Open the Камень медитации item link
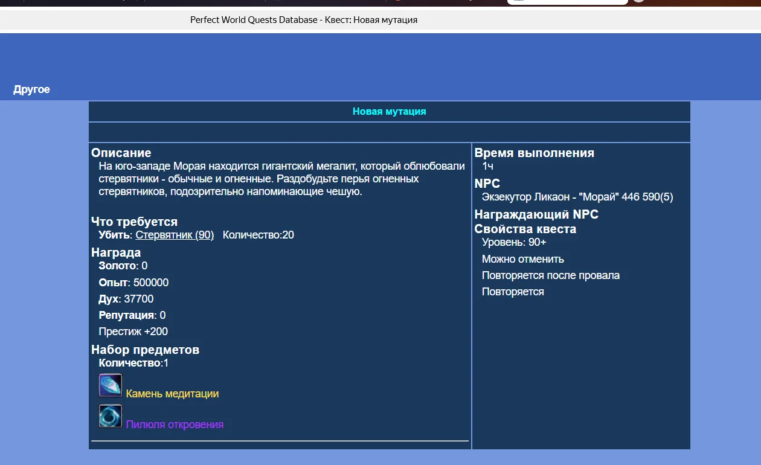The height and width of the screenshot is (465, 761). (172, 393)
